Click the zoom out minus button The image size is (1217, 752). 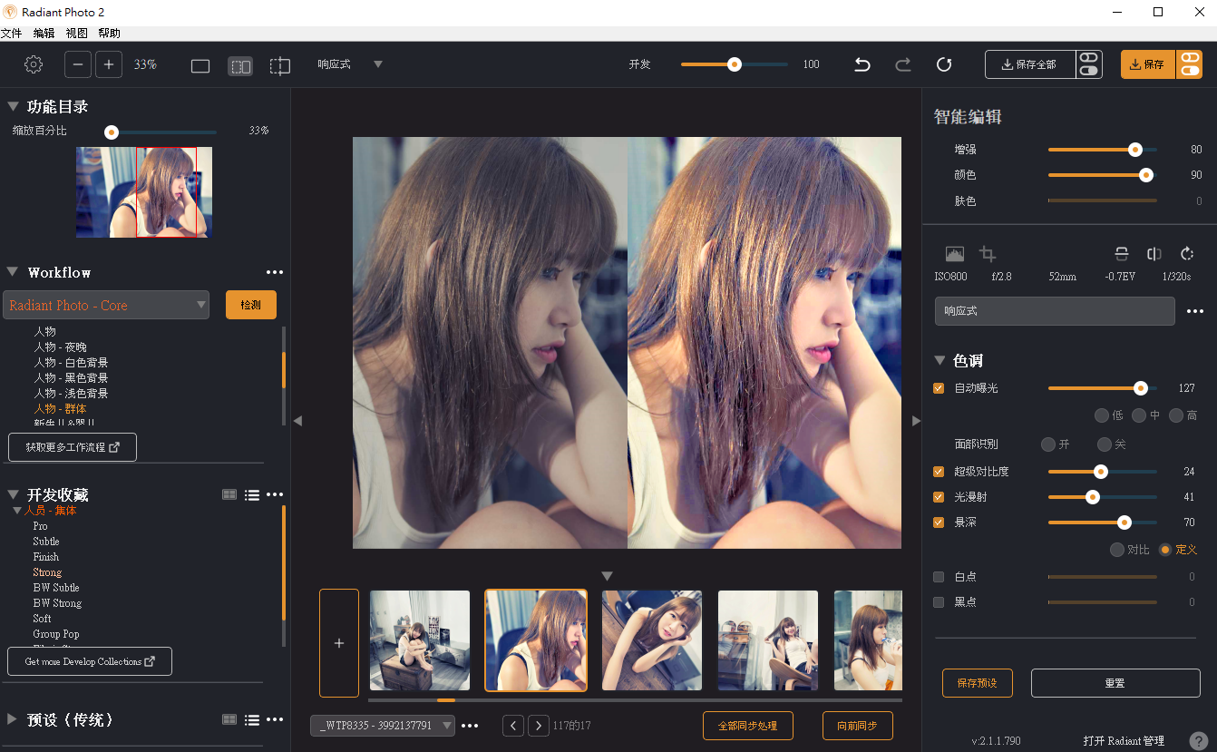pos(78,64)
